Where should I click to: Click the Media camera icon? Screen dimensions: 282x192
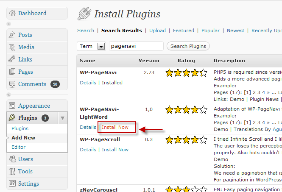click(x=12, y=47)
